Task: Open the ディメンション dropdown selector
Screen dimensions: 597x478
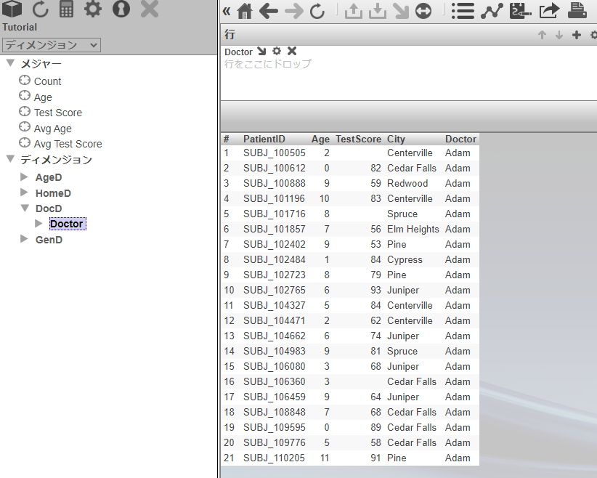Action: point(52,45)
